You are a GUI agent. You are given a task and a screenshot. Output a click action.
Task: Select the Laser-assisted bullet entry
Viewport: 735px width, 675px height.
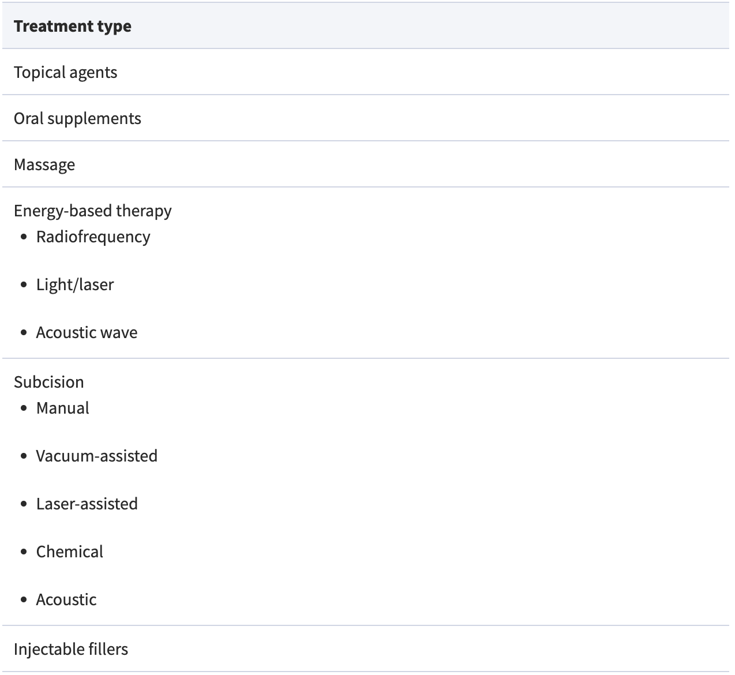click(87, 504)
